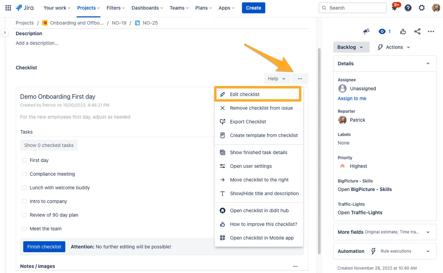Choose Remove checklist from issue
443x273 pixels.
coord(259,108)
